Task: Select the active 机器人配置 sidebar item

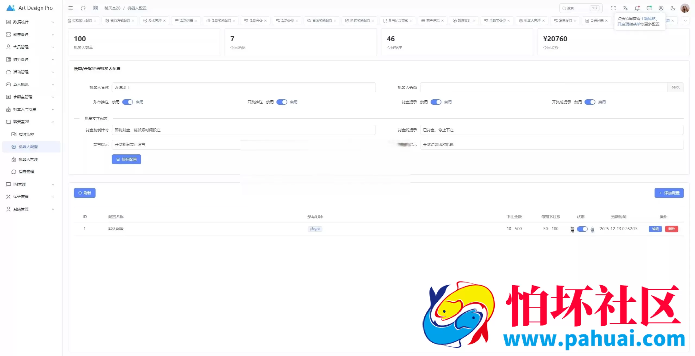Action: tap(31, 147)
